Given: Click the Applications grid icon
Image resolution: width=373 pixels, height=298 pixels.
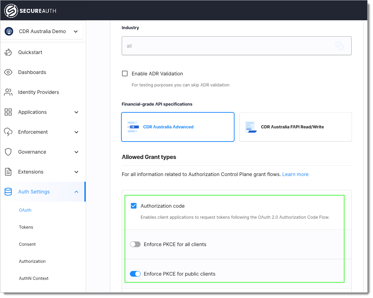Looking at the screenshot, I should [x=8, y=112].
